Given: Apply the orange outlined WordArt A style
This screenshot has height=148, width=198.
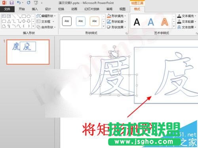Looking at the screenshot, I should tap(165, 22).
